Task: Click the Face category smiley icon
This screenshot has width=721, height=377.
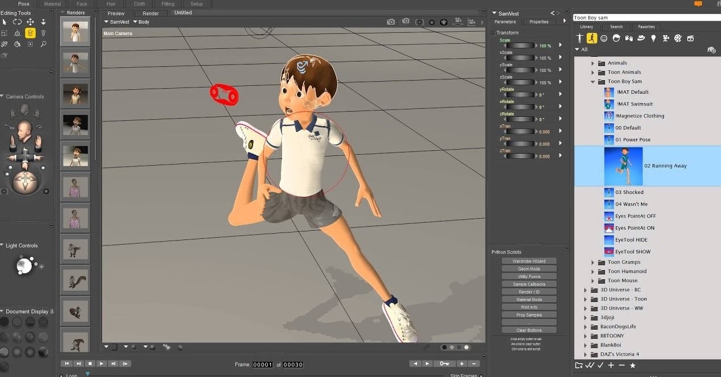Action: pos(604,39)
